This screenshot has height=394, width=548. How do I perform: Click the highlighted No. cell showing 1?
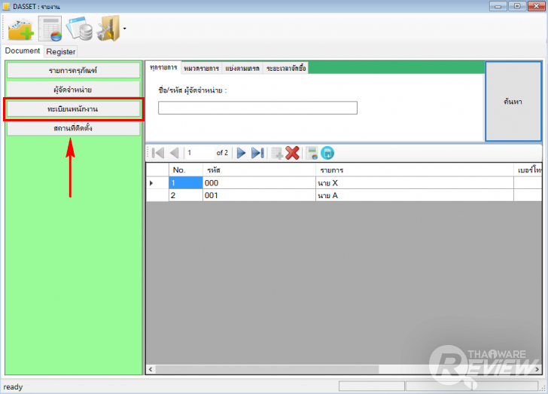coord(186,183)
